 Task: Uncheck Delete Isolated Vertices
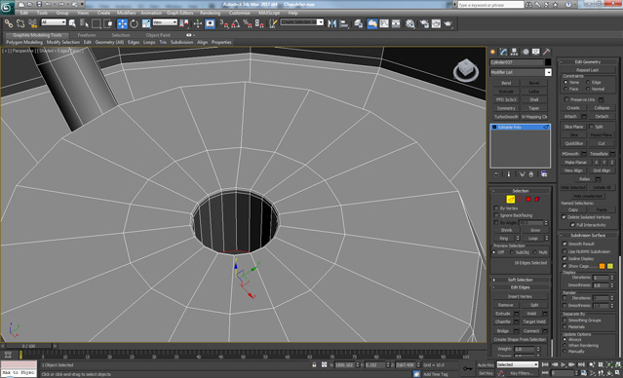(x=564, y=217)
